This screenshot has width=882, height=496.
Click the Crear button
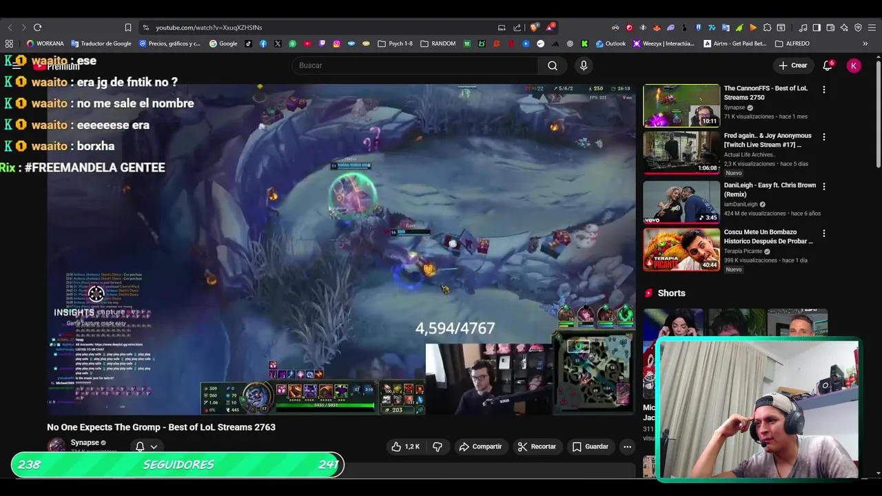pos(793,65)
